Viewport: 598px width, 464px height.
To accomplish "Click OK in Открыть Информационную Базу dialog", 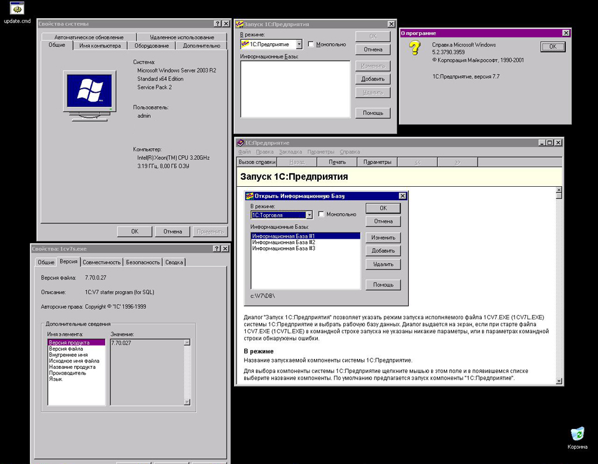I will coord(383,208).
